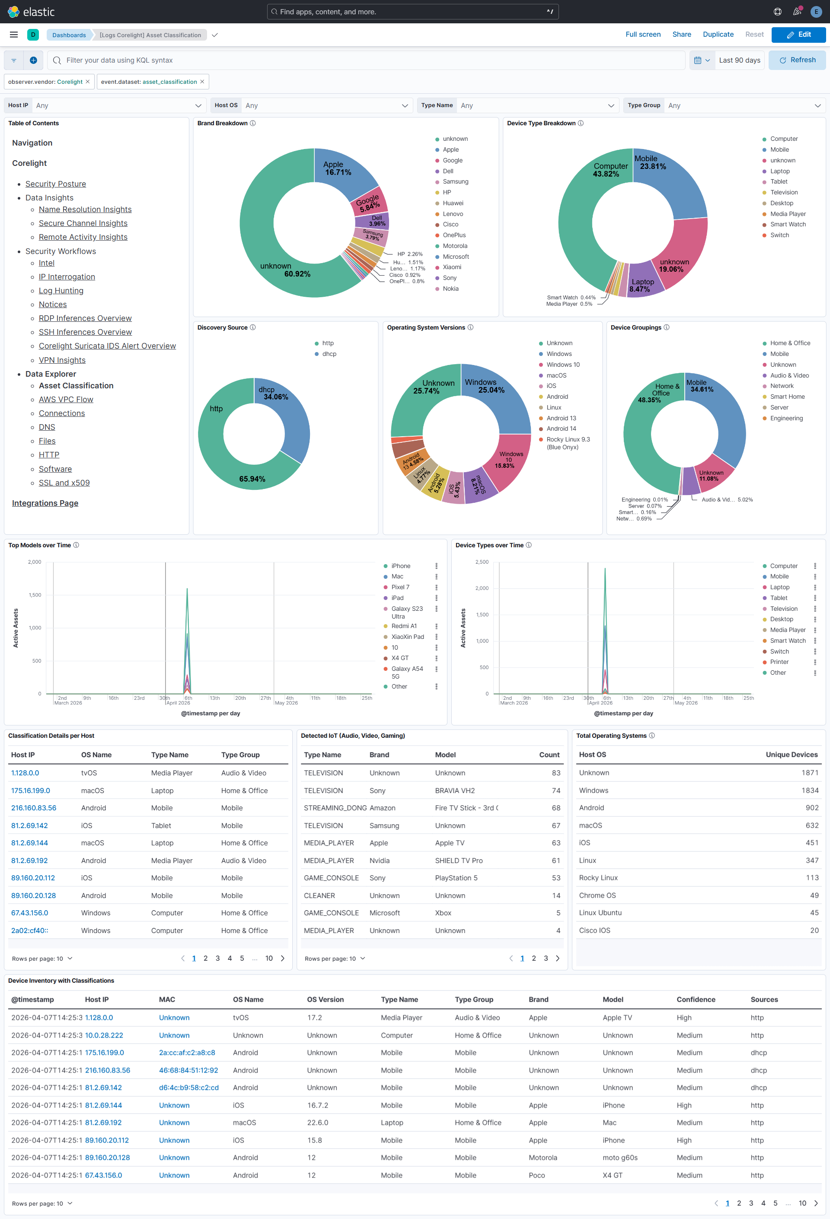This screenshot has width=830, height=1219.
Task: Change rows per page in Classification Details
Action: pyautogui.click(x=42, y=958)
